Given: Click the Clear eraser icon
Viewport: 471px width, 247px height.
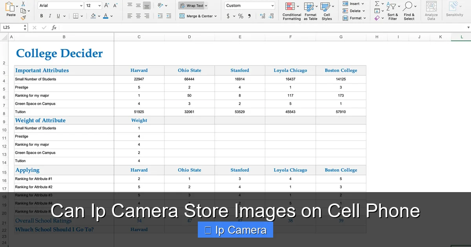Looking at the screenshot, I should (377, 18).
